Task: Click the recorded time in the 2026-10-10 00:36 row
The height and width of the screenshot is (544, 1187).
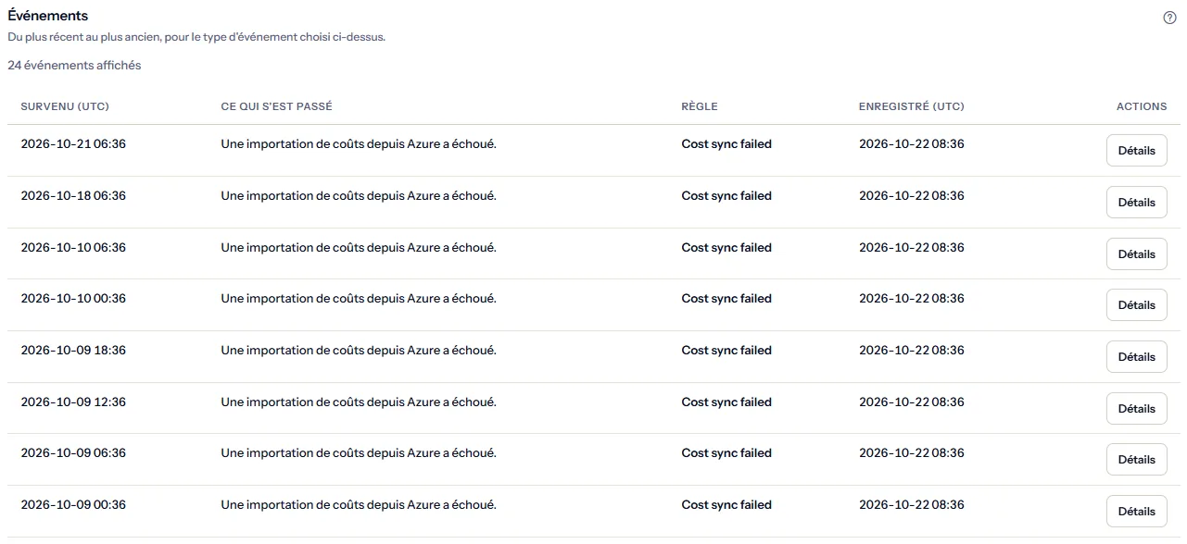Action: tap(912, 299)
